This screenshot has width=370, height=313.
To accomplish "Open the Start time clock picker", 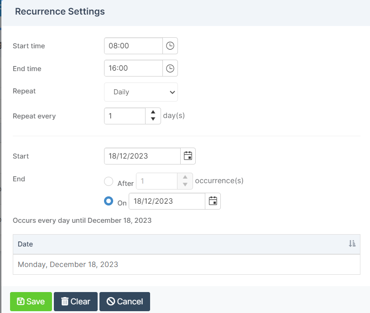I will (170, 46).
